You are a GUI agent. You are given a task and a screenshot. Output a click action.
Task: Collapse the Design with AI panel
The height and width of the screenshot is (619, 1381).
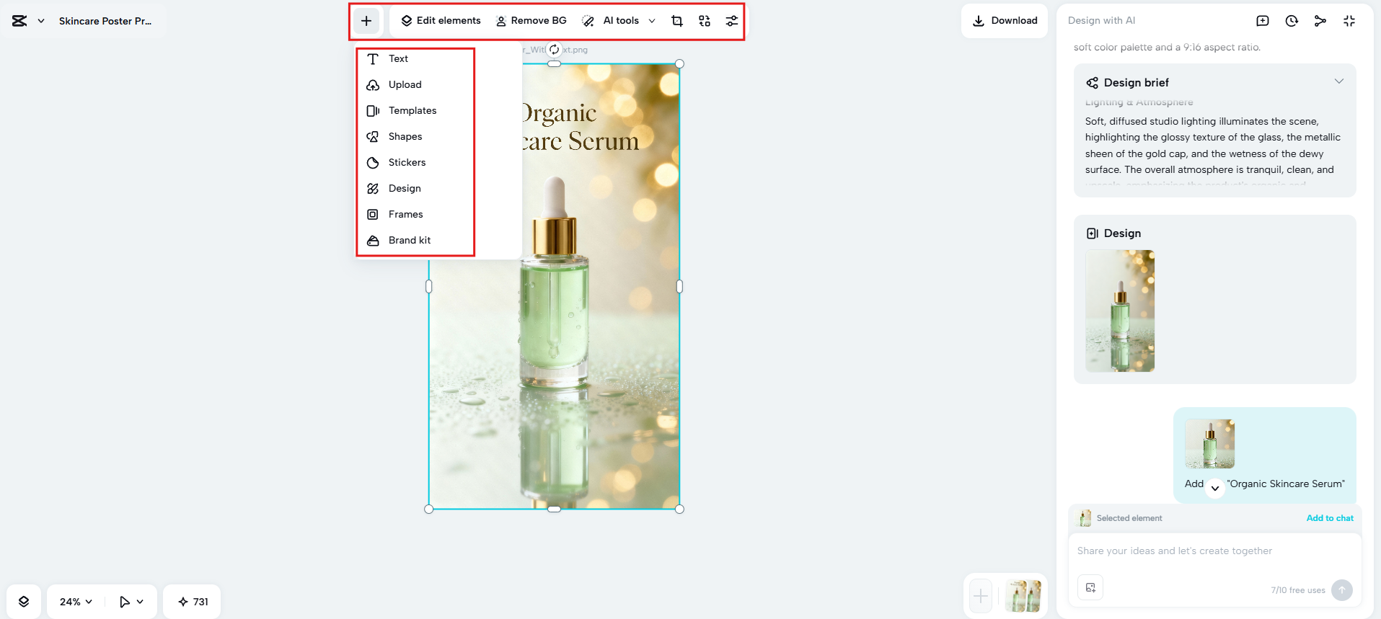1349,21
